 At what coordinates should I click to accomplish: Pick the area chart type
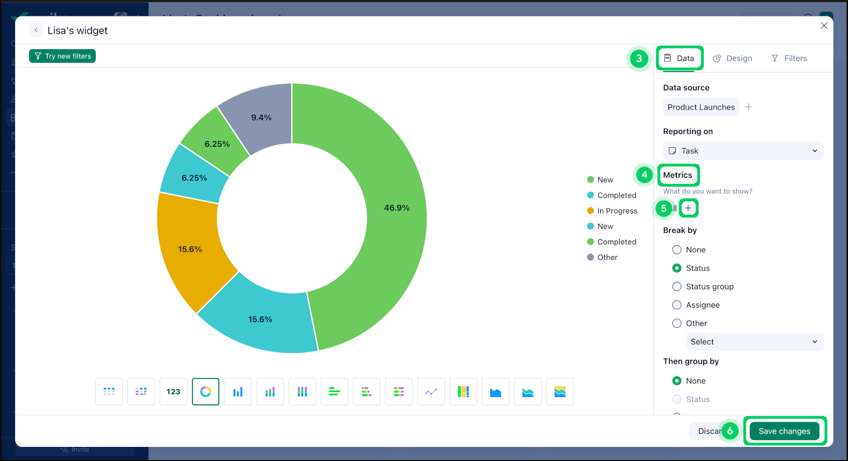495,392
